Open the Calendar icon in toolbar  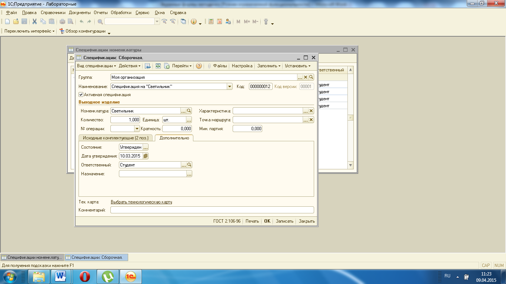click(220, 21)
